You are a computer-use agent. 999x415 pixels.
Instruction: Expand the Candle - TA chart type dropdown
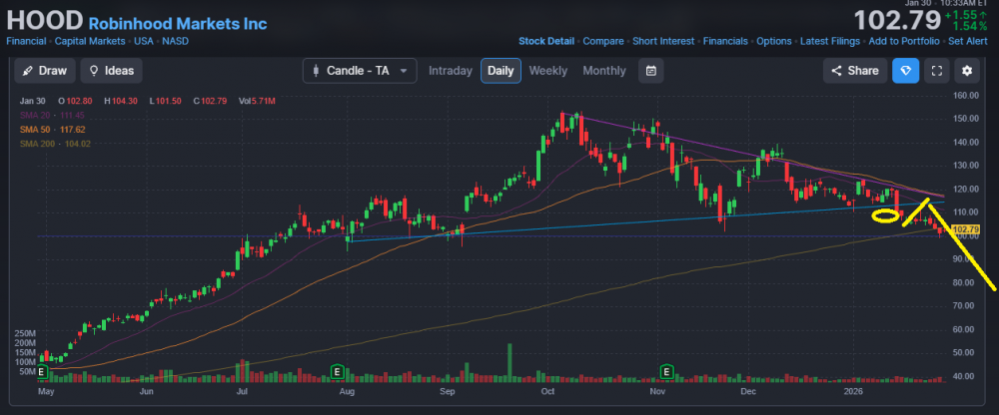(360, 71)
